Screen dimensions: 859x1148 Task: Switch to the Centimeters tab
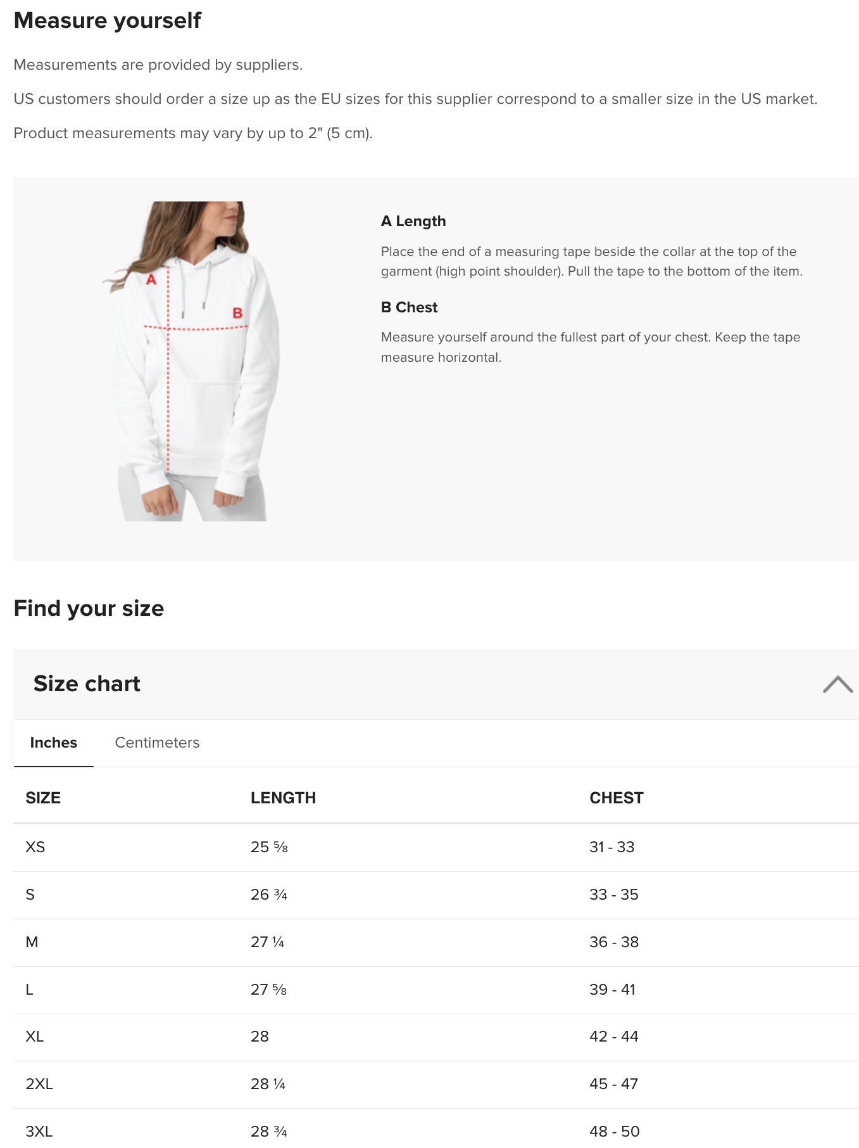pyautogui.click(x=157, y=743)
